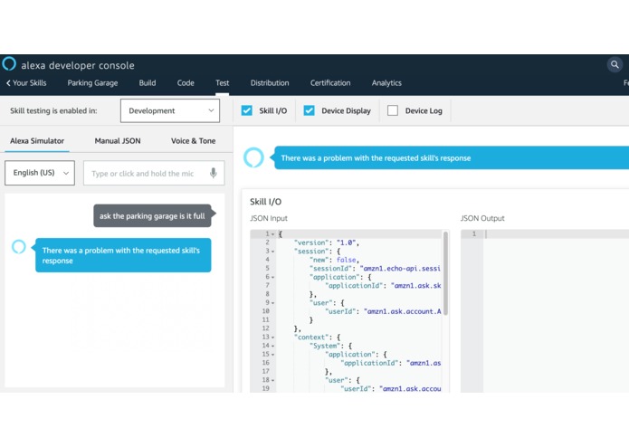Viewport: 629px width, 447px height.
Task: Open the Code tab
Action: coord(186,83)
